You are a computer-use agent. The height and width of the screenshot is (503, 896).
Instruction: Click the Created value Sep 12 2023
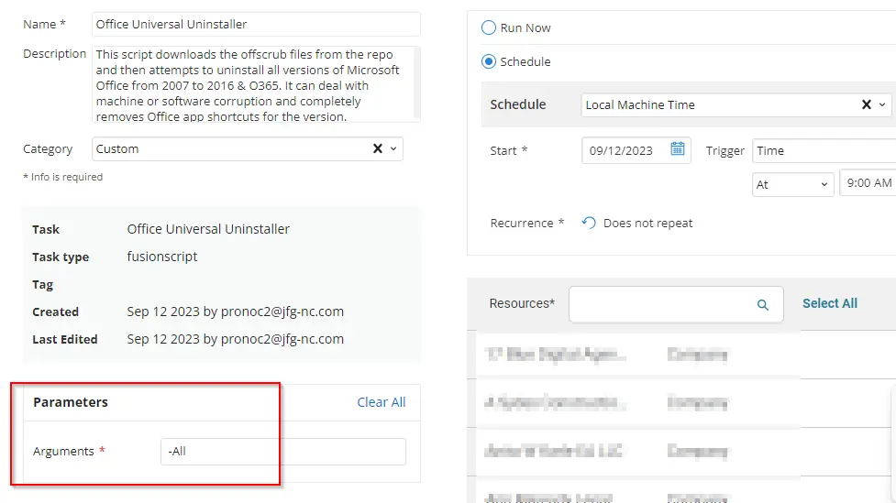(x=236, y=312)
